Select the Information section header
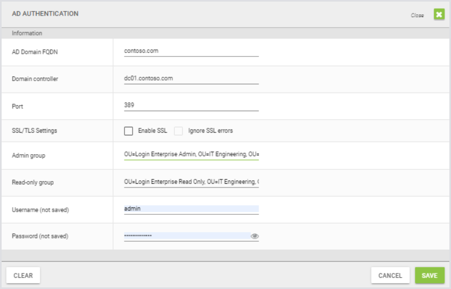This screenshot has height=289, width=451. (27, 33)
